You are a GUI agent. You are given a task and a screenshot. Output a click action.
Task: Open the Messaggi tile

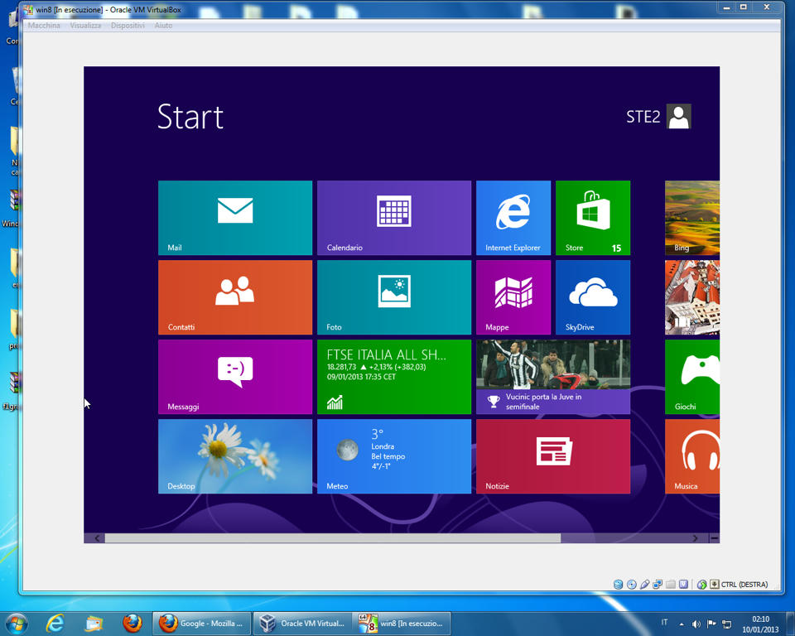234,377
